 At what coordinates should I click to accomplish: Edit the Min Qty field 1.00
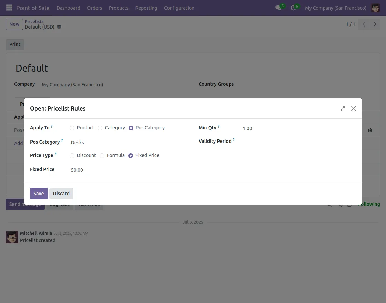point(299,128)
